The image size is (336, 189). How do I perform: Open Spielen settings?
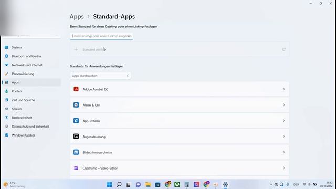point(31,109)
